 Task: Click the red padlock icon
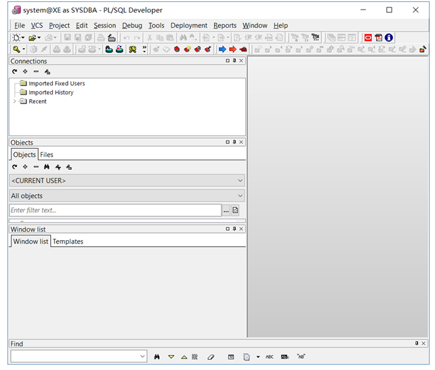tap(243, 49)
